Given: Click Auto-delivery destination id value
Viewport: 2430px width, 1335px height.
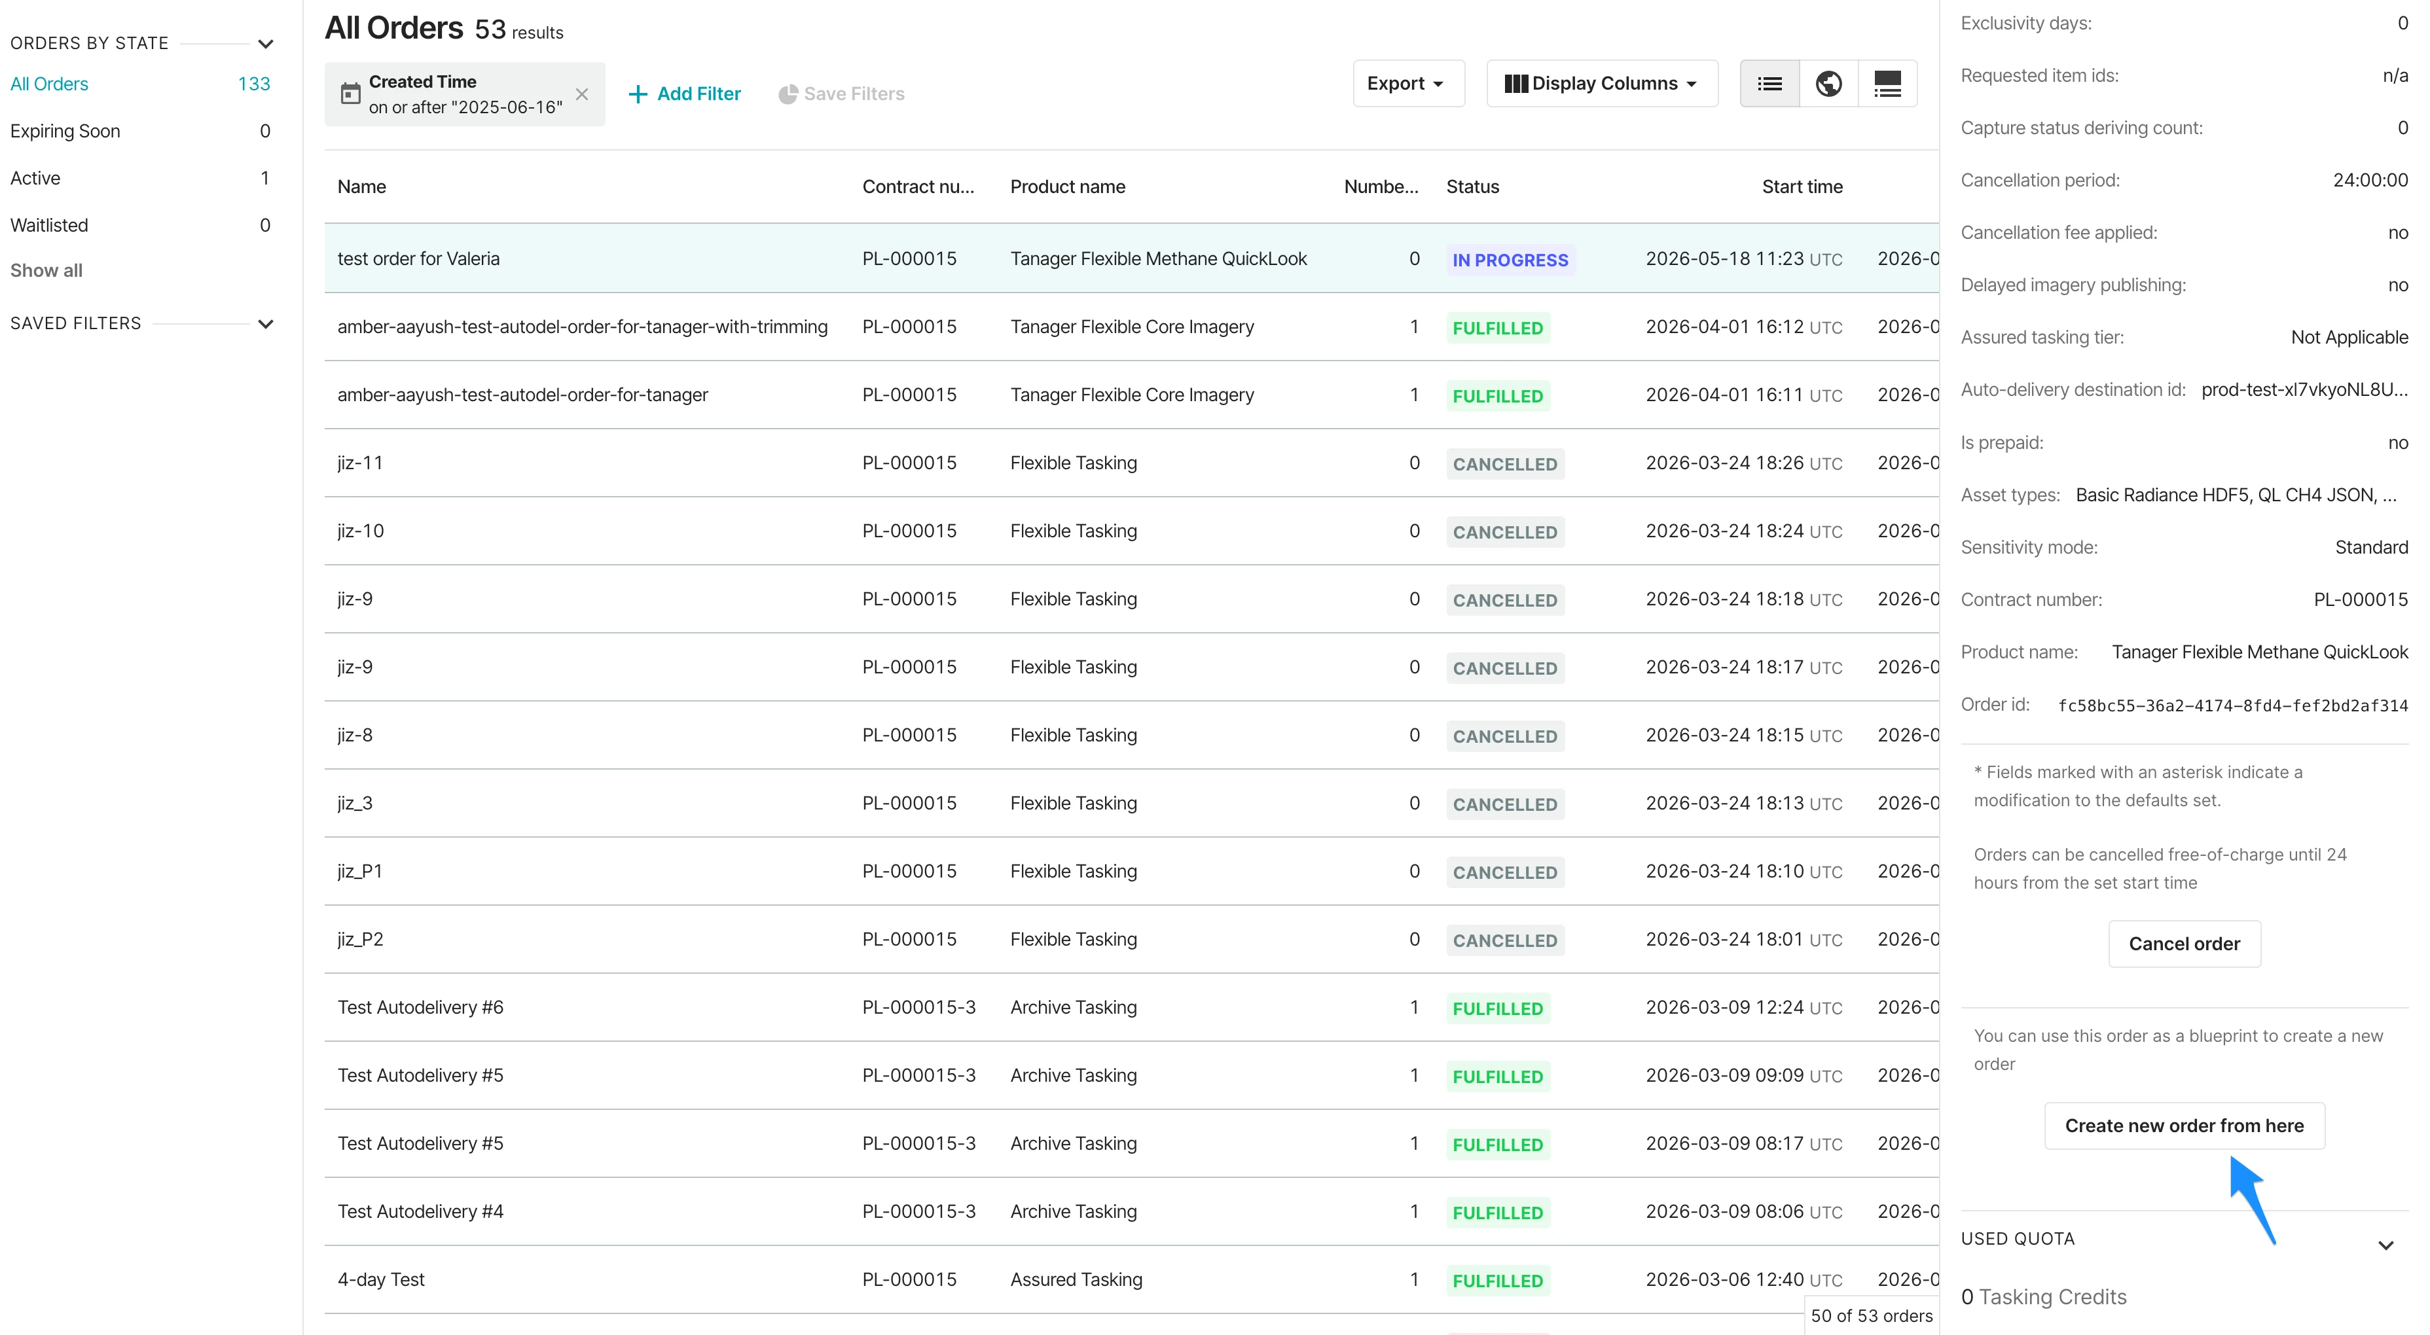Looking at the screenshot, I should click(x=2304, y=389).
